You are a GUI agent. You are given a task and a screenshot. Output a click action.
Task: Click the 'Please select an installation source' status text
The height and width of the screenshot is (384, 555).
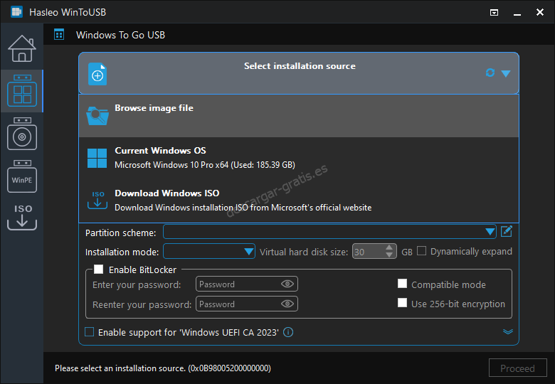pos(163,368)
